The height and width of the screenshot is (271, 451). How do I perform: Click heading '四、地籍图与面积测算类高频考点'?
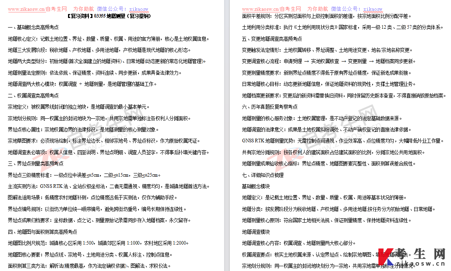(42, 231)
